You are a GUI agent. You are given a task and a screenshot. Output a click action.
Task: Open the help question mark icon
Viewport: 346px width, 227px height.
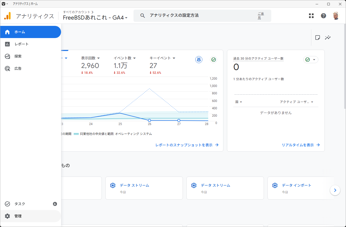323,16
